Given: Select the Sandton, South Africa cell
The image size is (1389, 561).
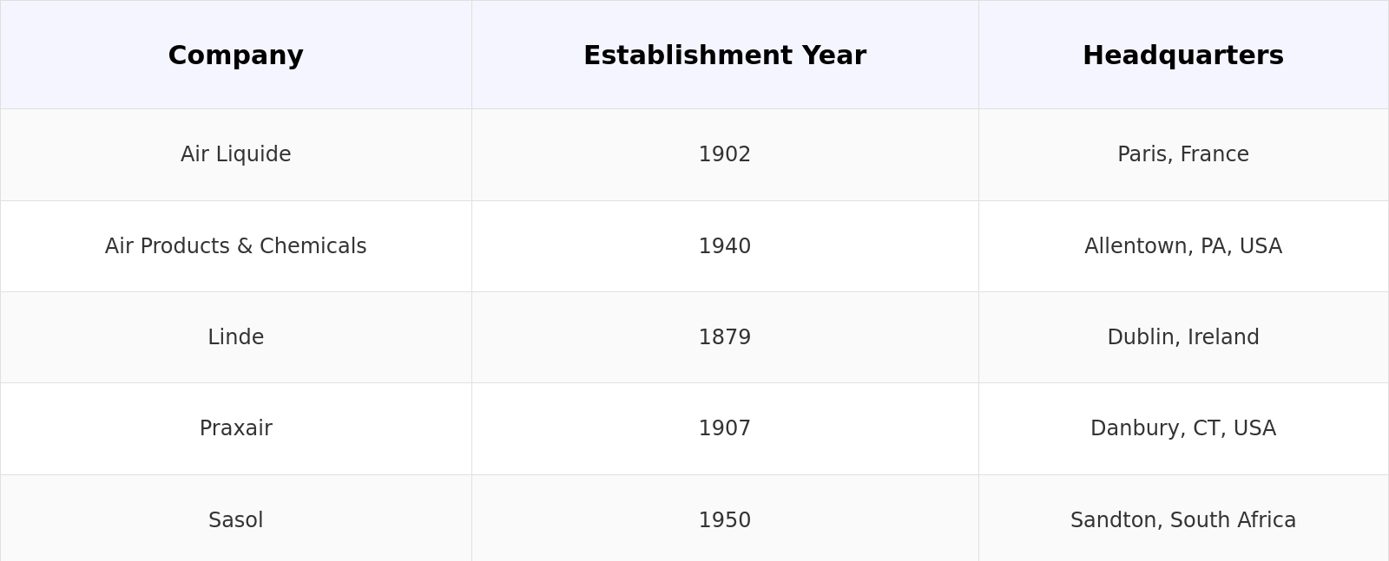Looking at the screenshot, I should 1182,520.
